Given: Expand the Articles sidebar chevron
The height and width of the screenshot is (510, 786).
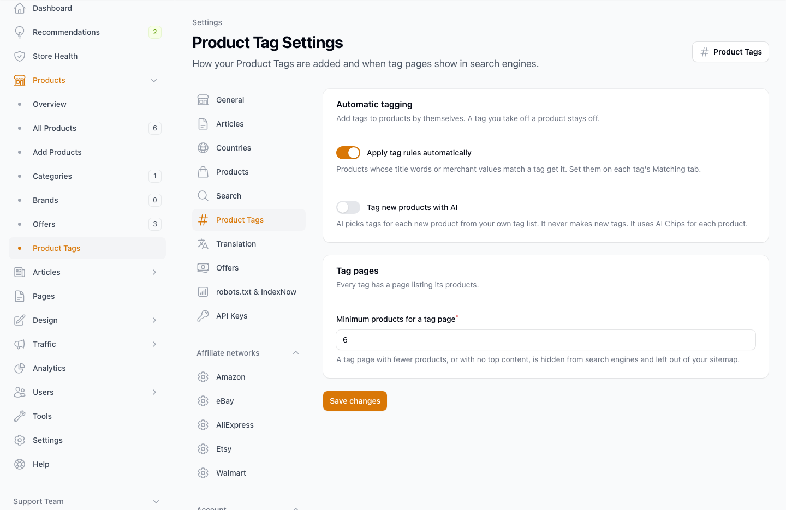Looking at the screenshot, I should pyautogui.click(x=154, y=272).
